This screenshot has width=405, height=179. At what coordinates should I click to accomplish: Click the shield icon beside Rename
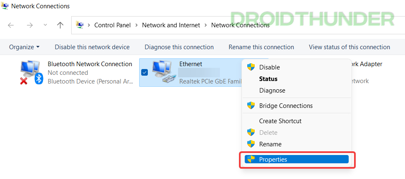coord(251,144)
